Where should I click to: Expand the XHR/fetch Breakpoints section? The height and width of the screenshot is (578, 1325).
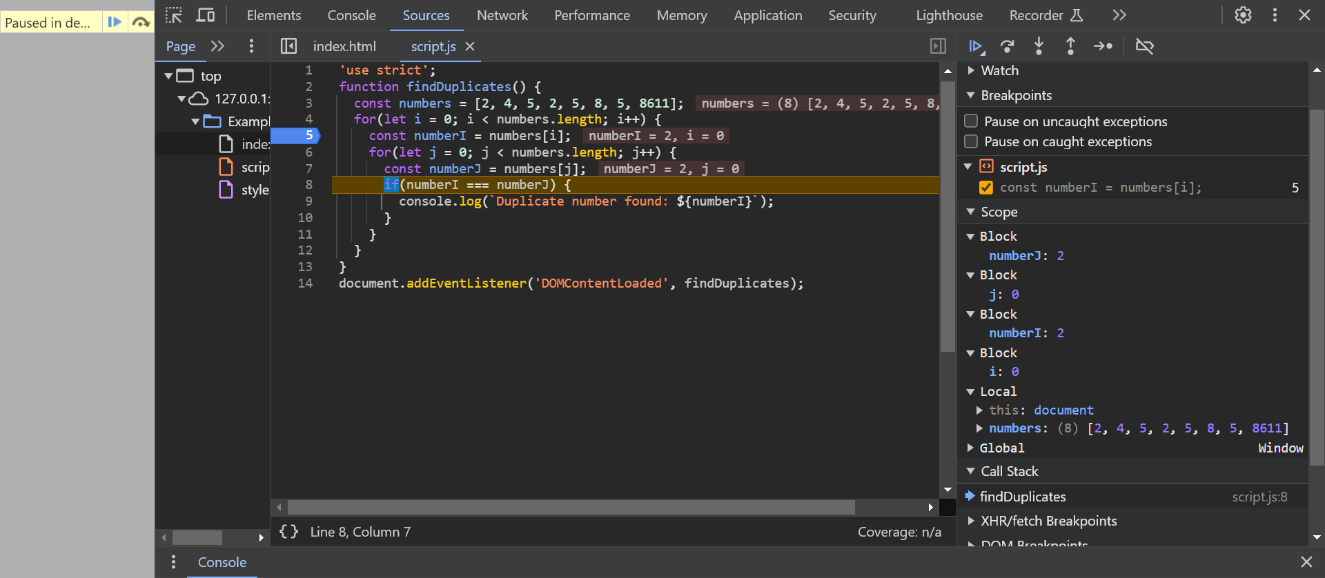[971, 521]
